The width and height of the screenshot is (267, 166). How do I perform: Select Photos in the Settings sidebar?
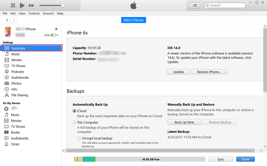point(16,83)
